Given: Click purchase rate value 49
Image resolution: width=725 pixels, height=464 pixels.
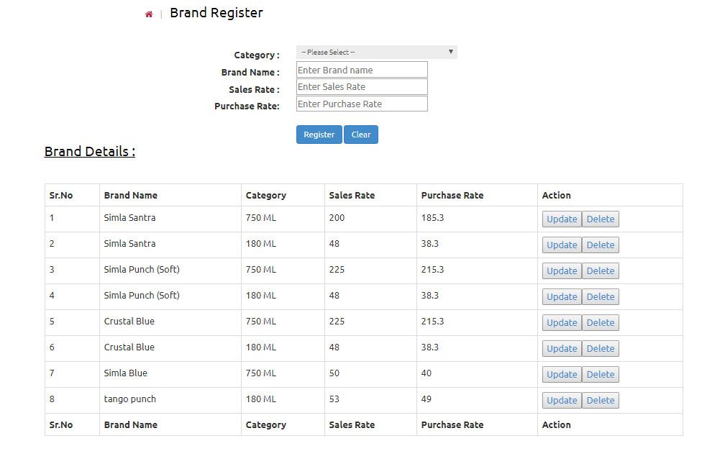Looking at the screenshot, I should coord(427,399).
